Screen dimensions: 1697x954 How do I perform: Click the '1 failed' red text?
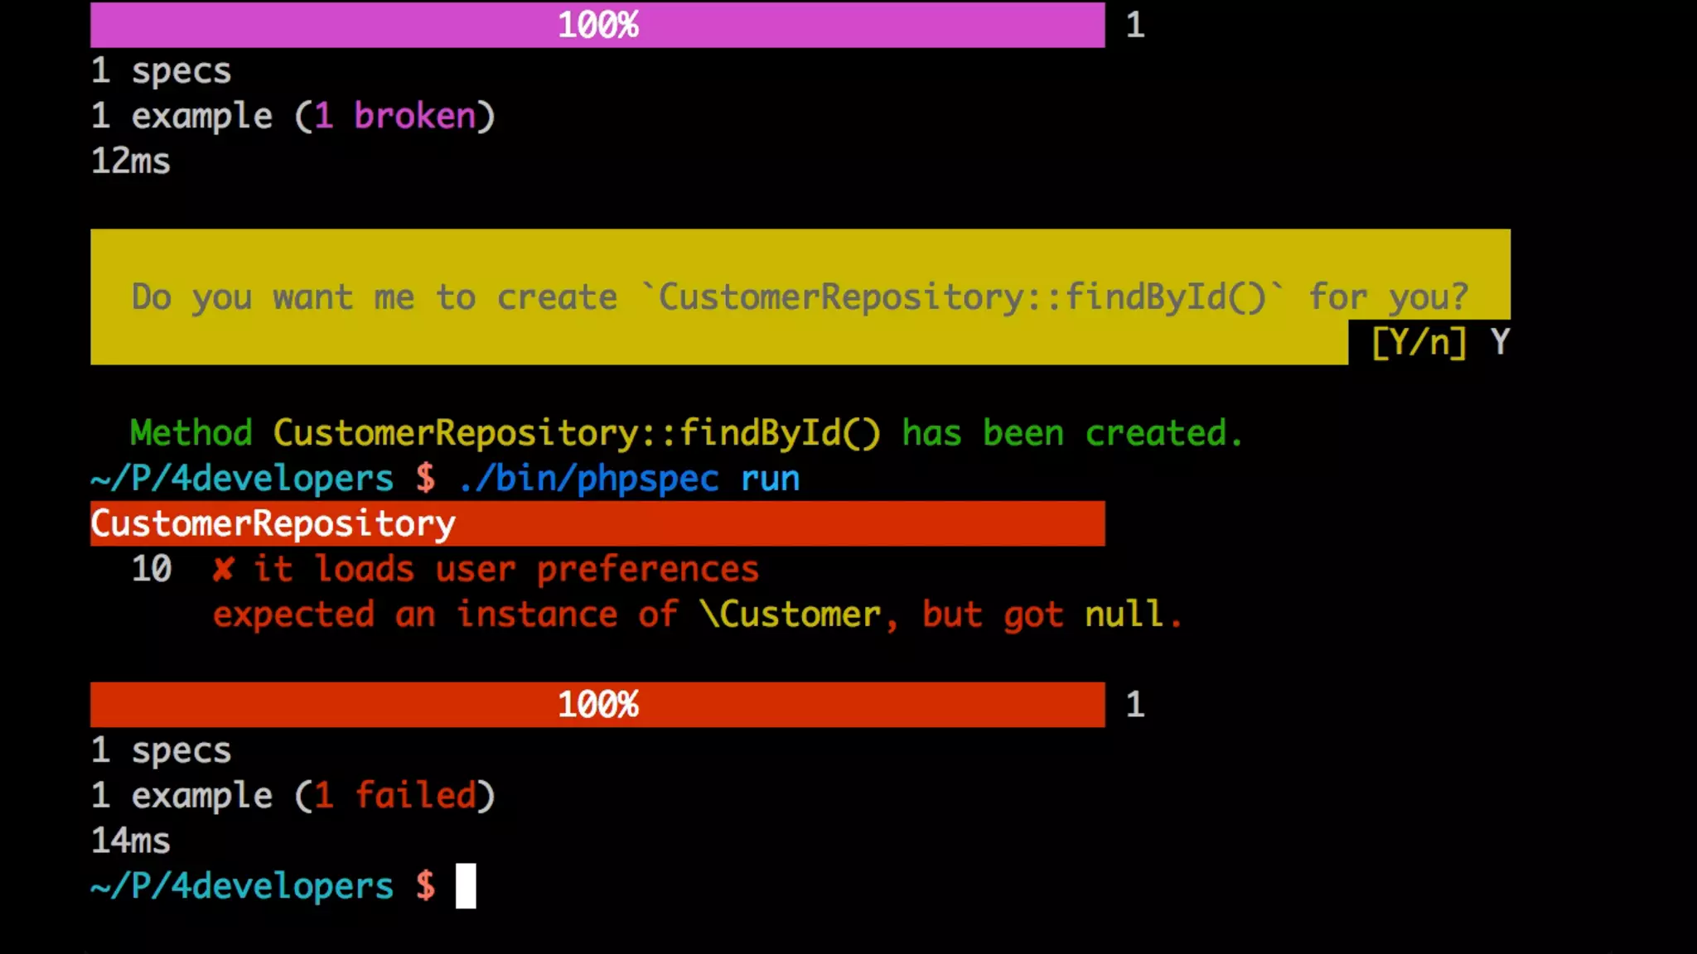394,796
